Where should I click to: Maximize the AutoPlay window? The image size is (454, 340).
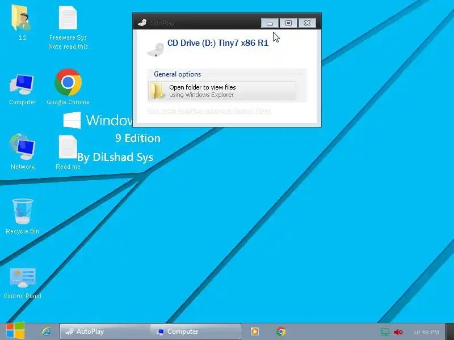(x=288, y=23)
